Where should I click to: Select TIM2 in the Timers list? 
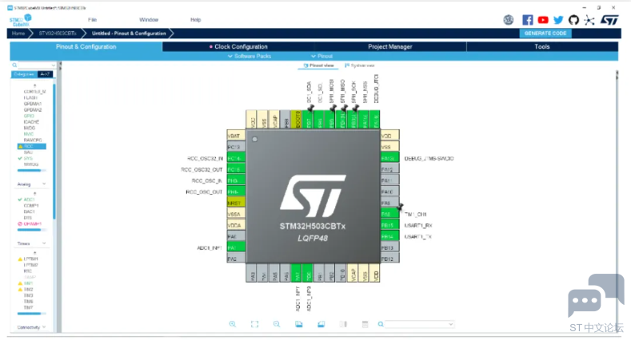28,289
